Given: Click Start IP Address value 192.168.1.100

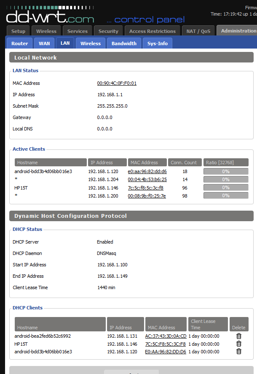Looking at the screenshot, I should 112,265.
